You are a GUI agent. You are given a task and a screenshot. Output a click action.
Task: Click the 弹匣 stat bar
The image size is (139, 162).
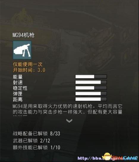pyautogui.click(x=91, y=93)
